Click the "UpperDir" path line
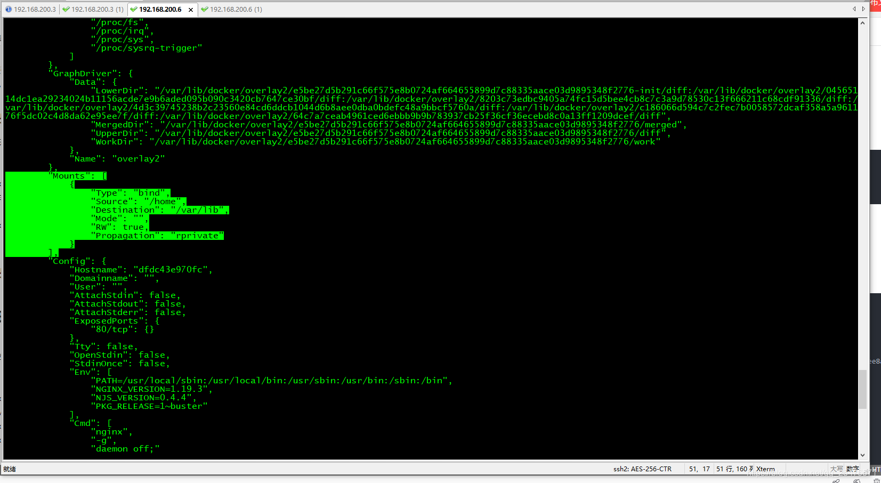The image size is (881, 483). tap(381, 133)
